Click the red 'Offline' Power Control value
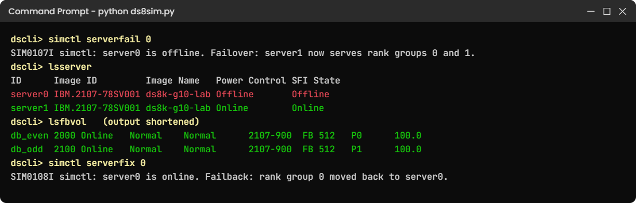 (x=235, y=95)
